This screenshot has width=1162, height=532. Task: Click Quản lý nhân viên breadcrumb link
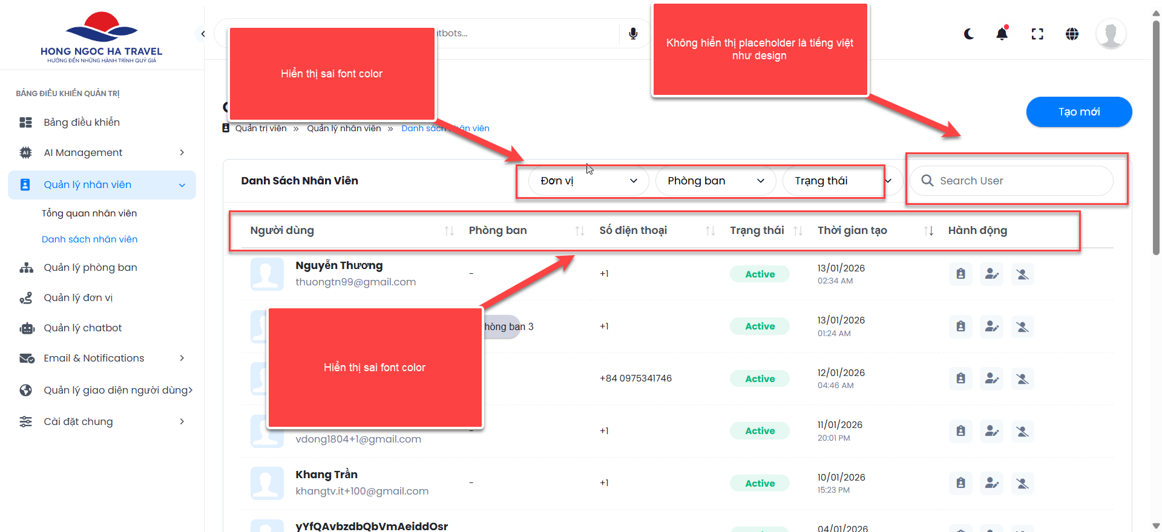point(344,128)
